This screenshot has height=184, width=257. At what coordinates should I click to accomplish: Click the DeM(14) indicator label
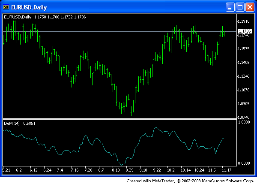12,124
